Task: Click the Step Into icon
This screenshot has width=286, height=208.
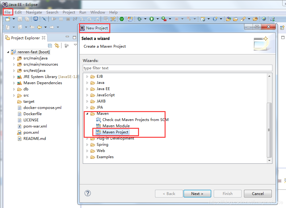Action: click(x=82, y=19)
